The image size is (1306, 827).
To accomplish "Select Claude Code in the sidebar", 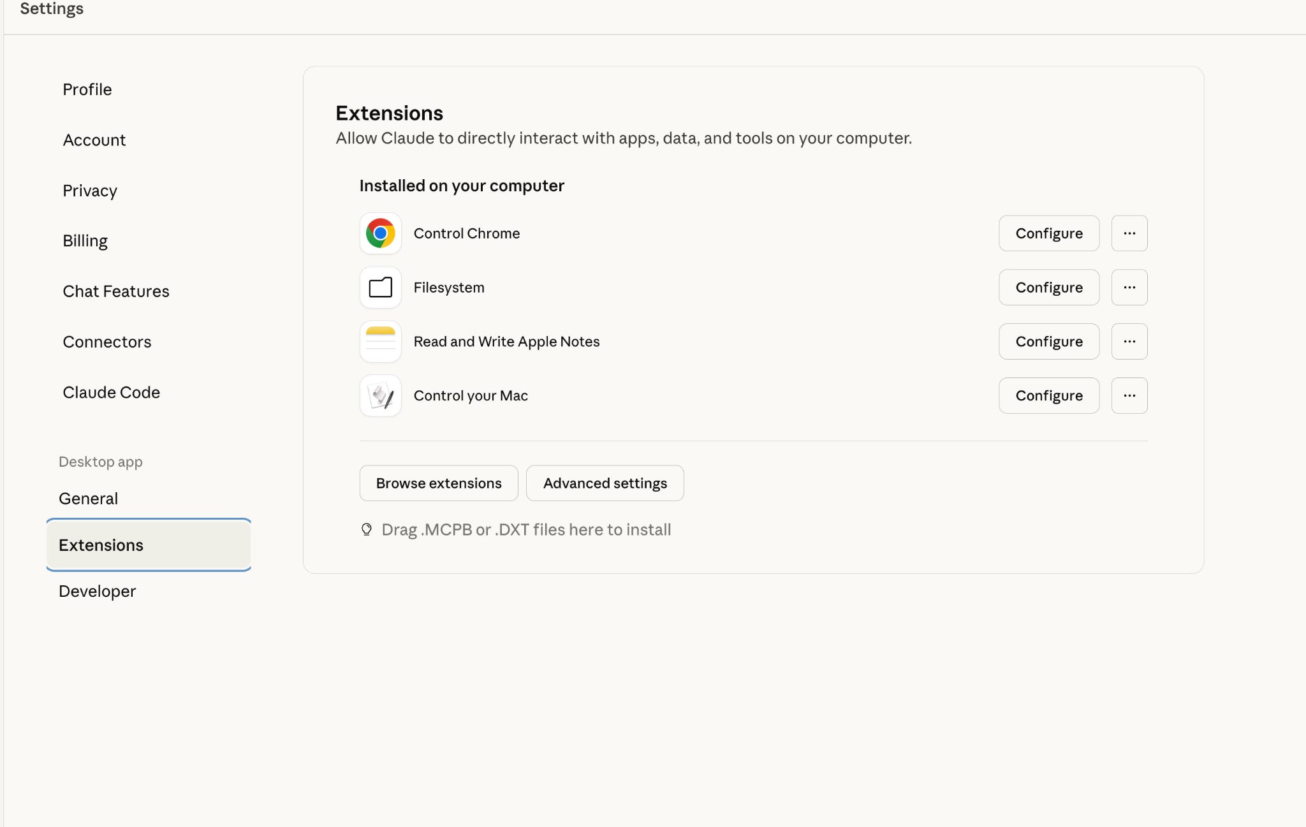I will click(x=112, y=392).
